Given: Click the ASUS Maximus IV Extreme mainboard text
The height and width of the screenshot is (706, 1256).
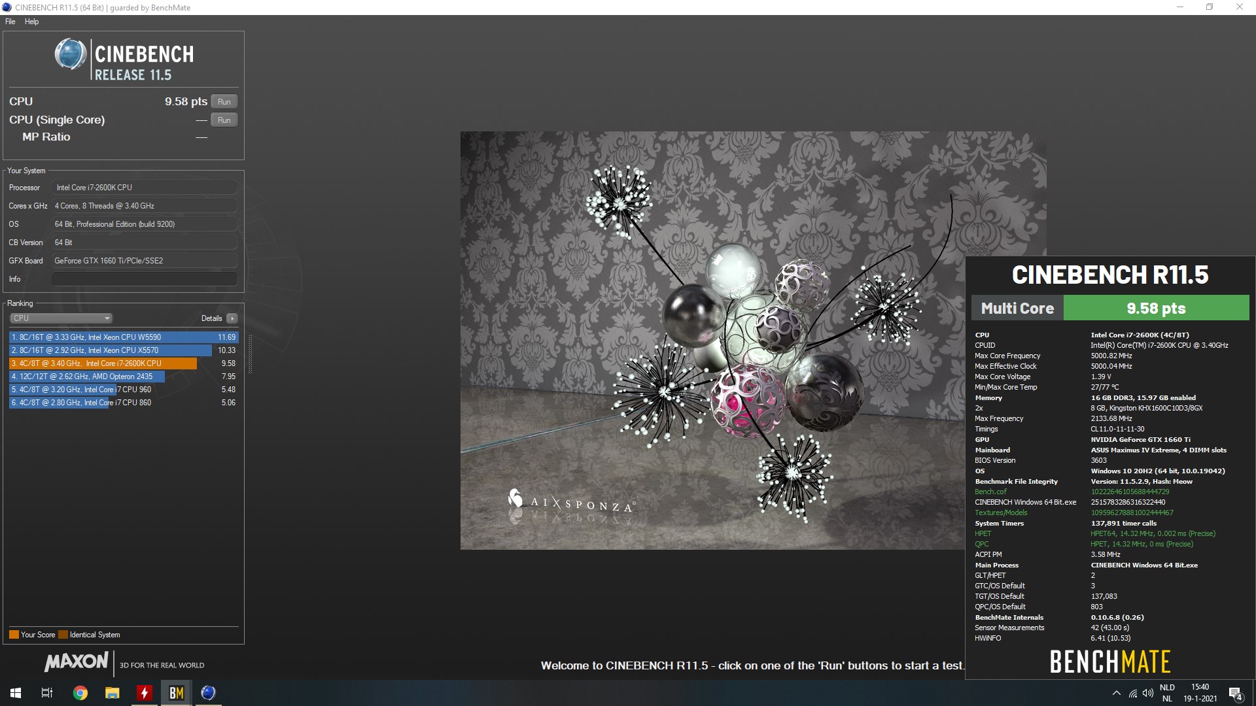Looking at the screenshot, I should click(1159, 450).
